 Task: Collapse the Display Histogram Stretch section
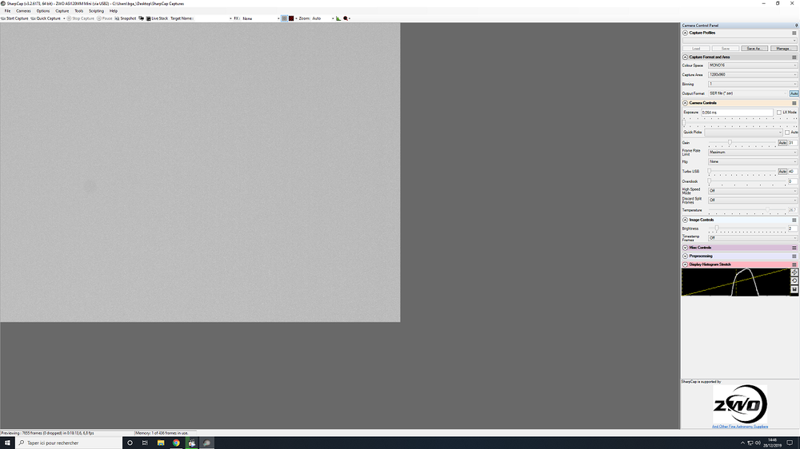[686, 264]
